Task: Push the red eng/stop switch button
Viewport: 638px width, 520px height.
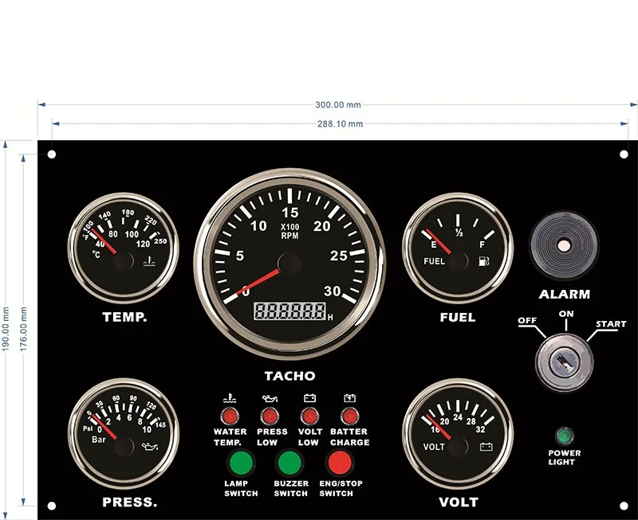Action: point(340,463)
